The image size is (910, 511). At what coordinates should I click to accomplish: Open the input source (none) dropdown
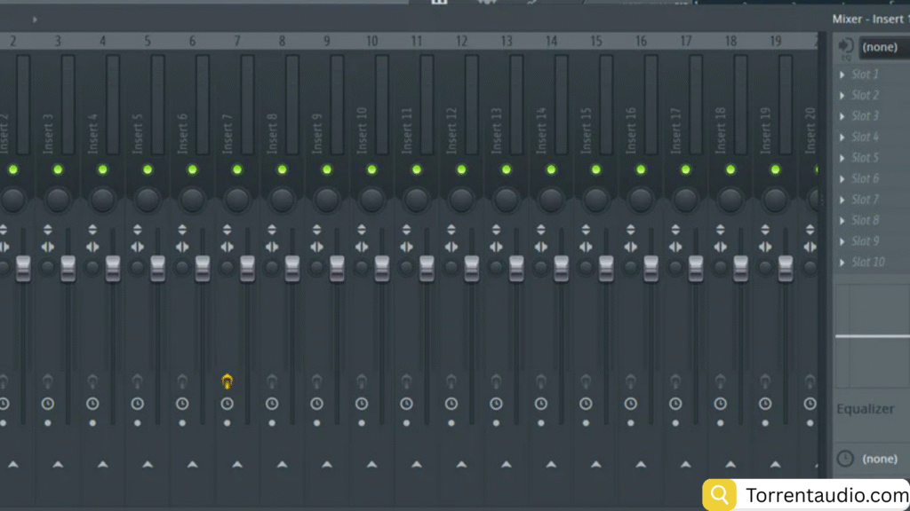coord(883,46)
